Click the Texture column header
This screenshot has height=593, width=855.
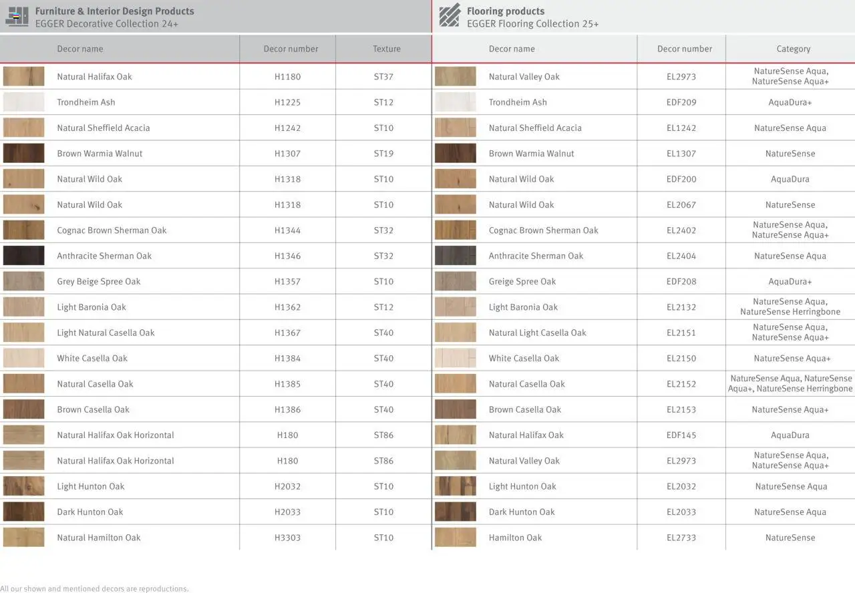pyautogui.click(x=386, y=49)
